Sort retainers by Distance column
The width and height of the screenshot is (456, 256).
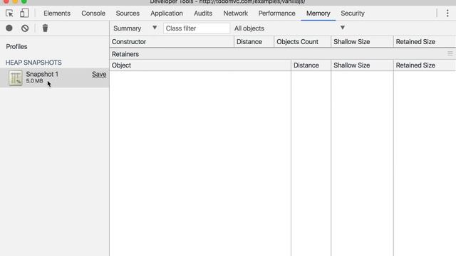(311, 65)
